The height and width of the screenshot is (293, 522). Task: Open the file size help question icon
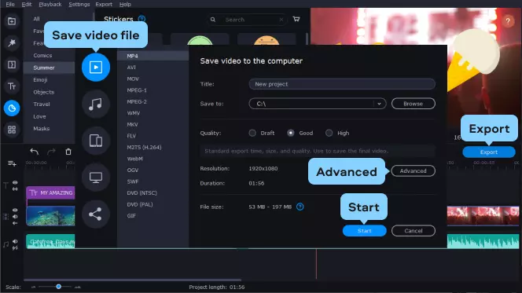[300, 207]
